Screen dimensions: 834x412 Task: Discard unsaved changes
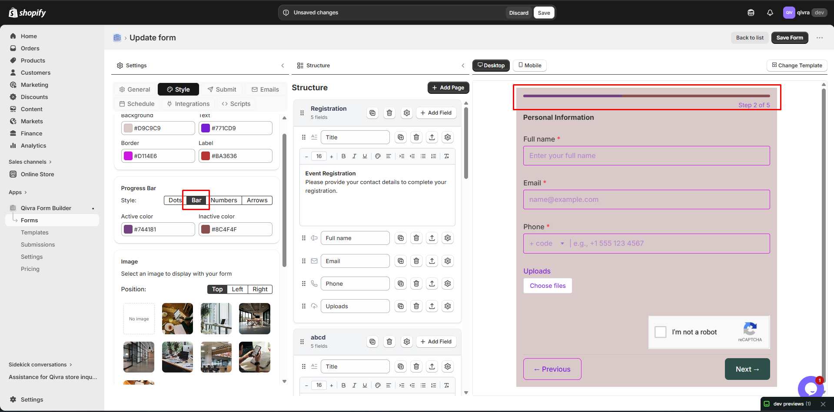[519, 13]
